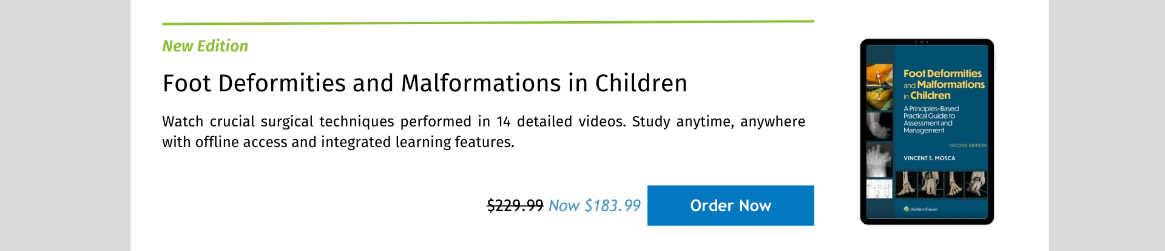Screen dimensions: 1165x251
Task: Click the Second Edition text on cover
Action: point(968,146)
